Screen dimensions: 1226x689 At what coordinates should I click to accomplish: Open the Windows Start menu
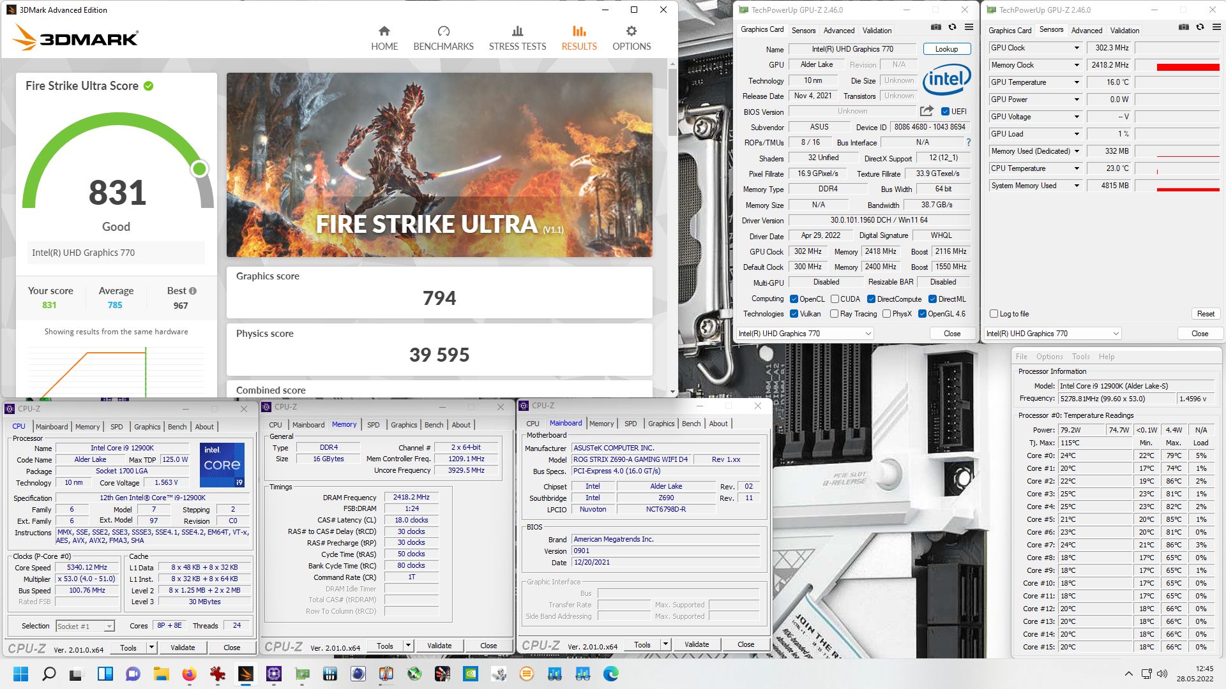[20, 674]
